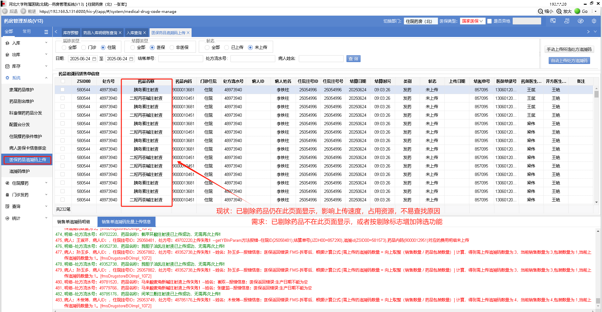
Task: Switch to the 销售单追溯码明细 tab
Action: (74, 222)
